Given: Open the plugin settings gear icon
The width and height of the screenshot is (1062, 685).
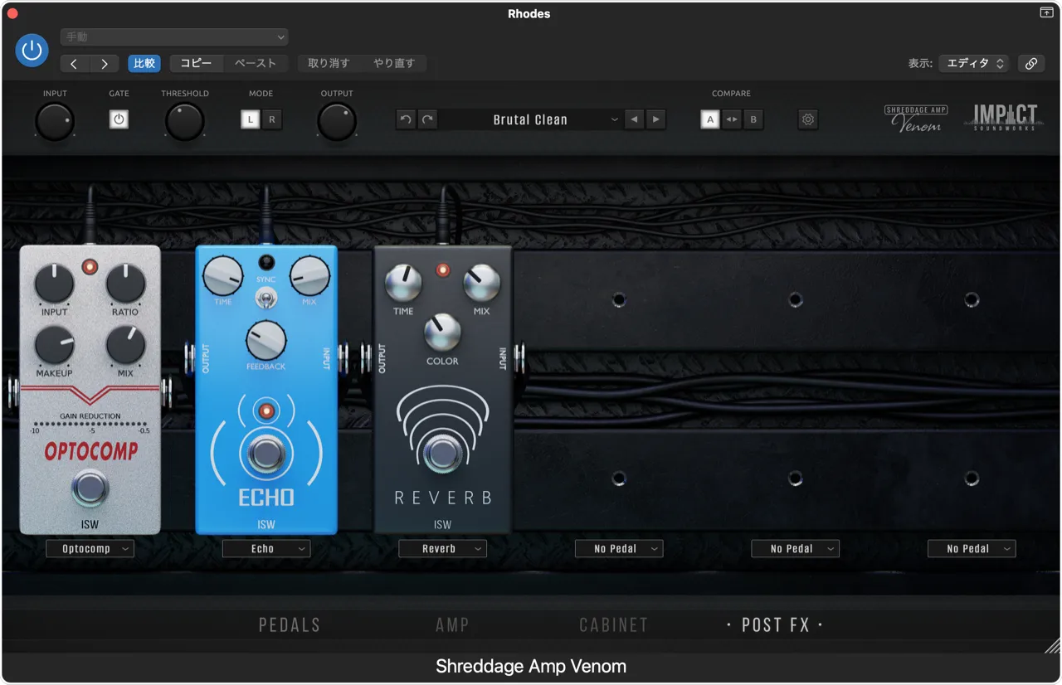Looking at the screenshot, I should click(807, 119).
